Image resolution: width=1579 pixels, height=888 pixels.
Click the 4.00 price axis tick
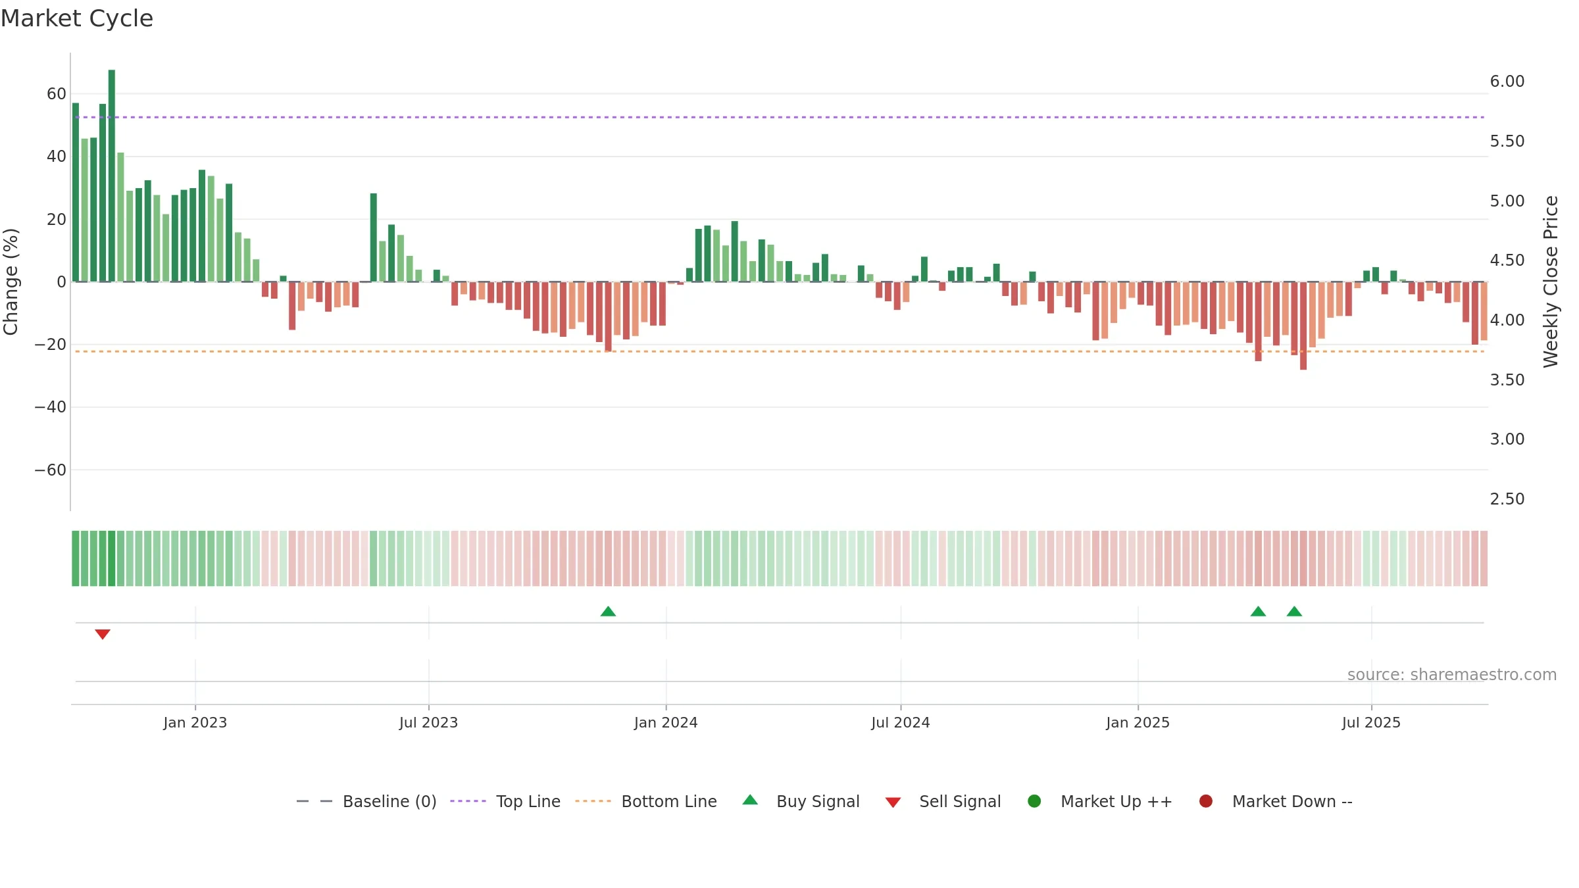point(1507,320)
